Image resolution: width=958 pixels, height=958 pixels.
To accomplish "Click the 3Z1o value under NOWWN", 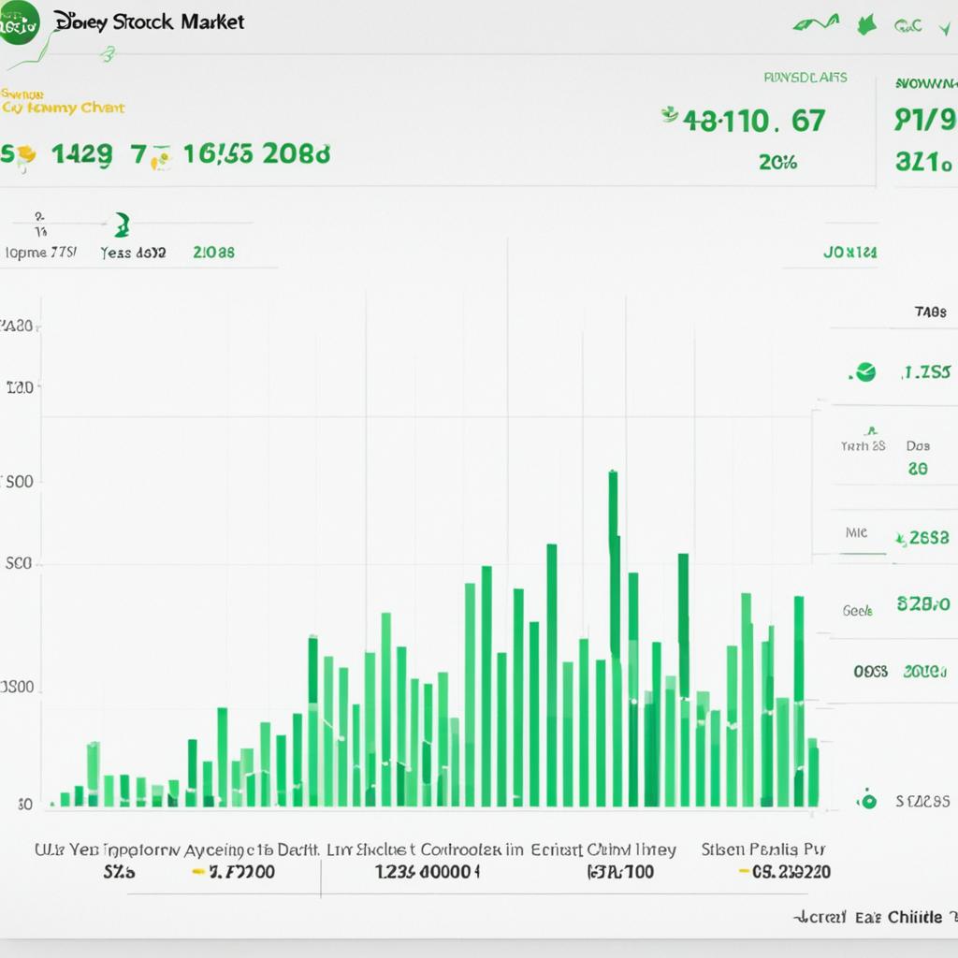I will [923, 162].
